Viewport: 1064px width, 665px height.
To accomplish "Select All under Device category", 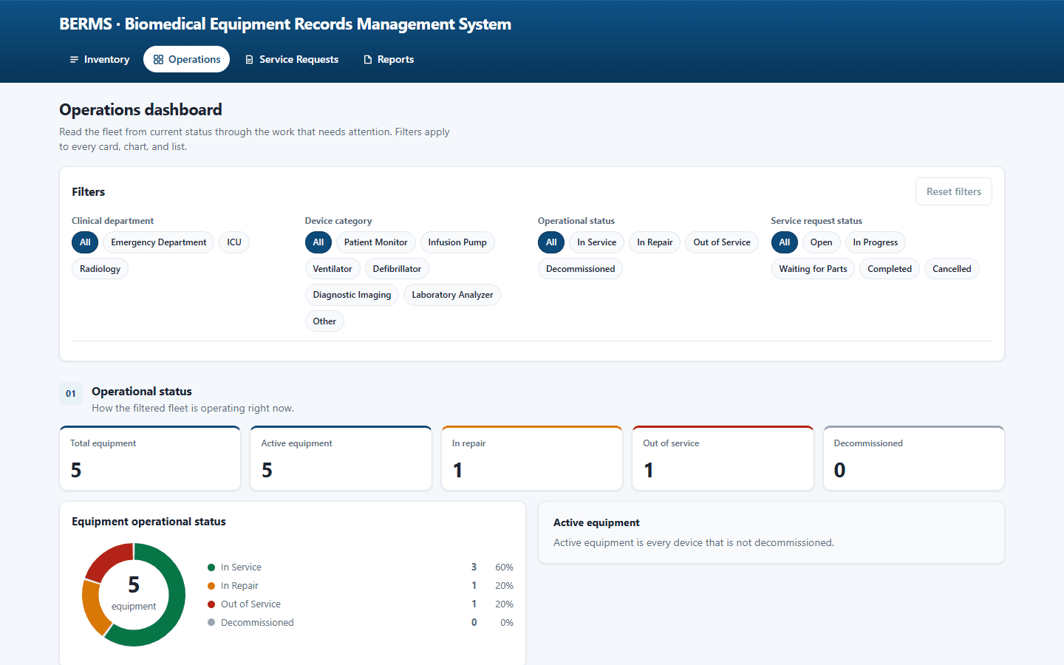I will pos(318,242).
